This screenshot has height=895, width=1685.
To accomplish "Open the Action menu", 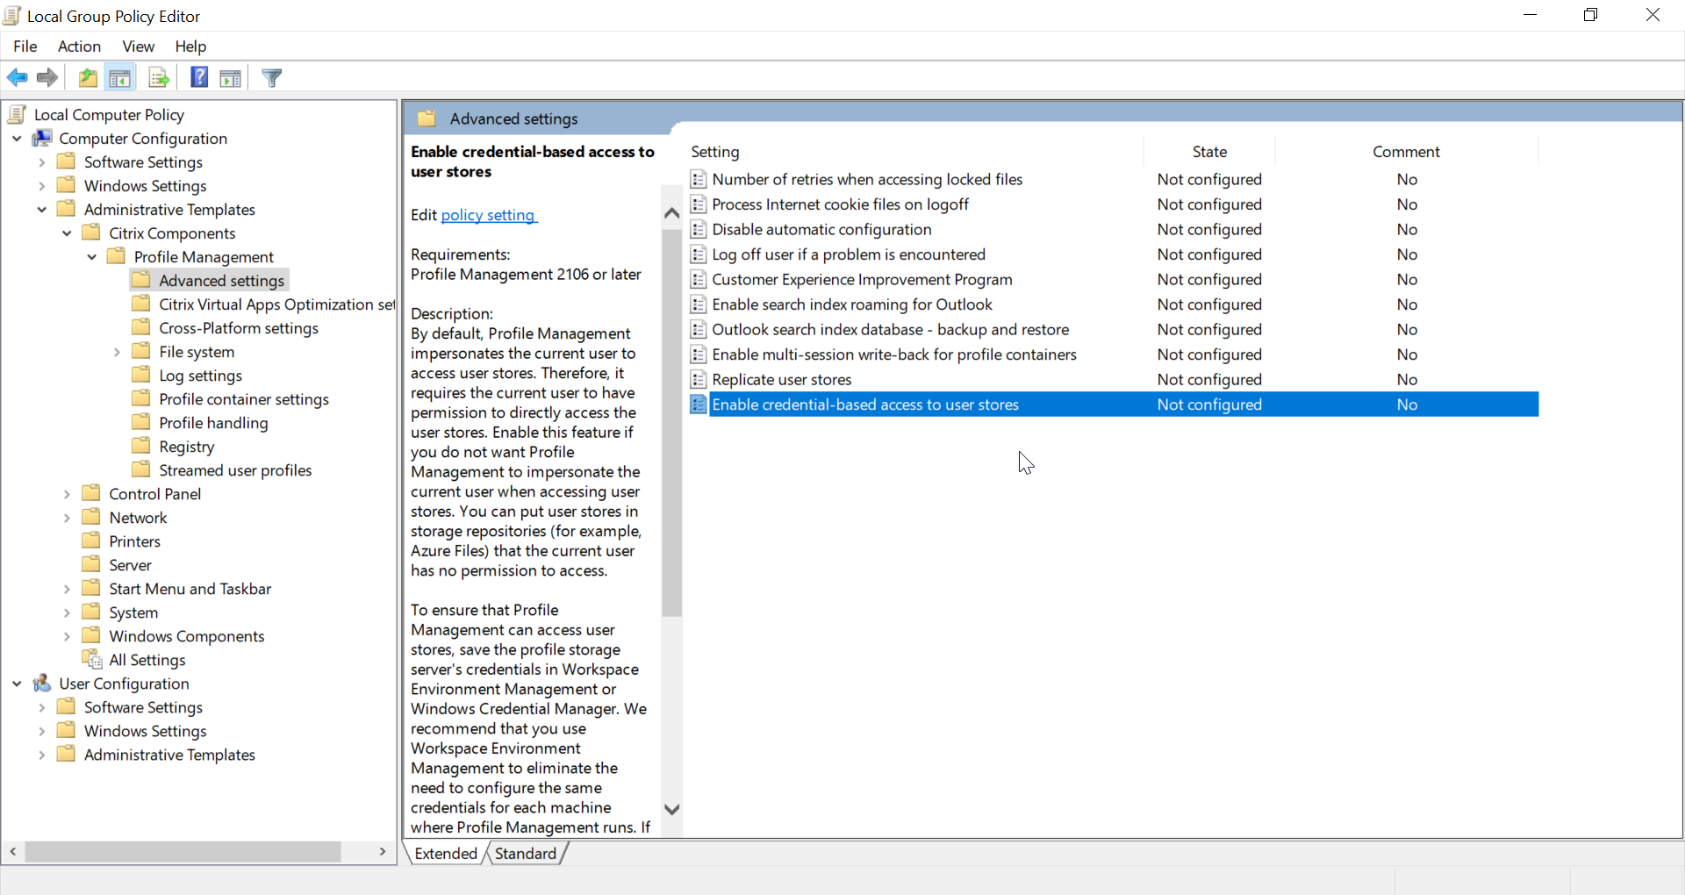I will pyautogui.click(x=79, y=47).
